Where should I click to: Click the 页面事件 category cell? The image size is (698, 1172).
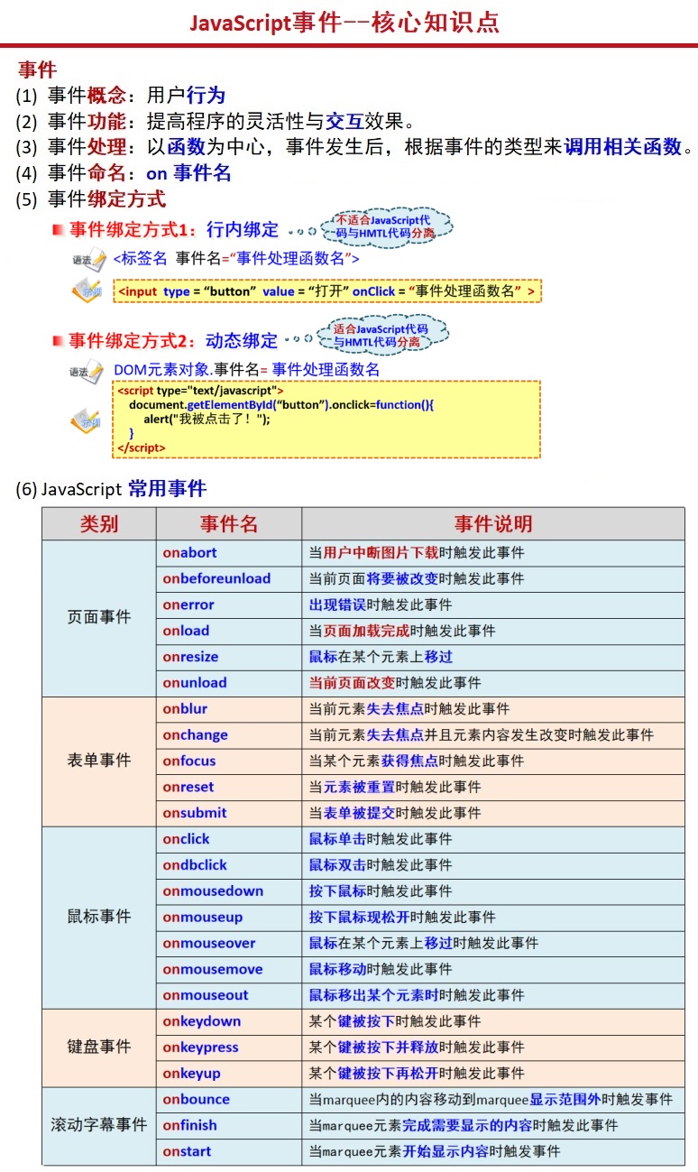[x=99, y=618]
